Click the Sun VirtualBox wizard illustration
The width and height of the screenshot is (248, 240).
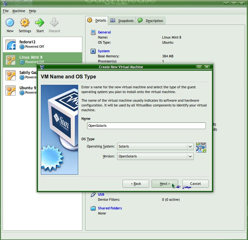[59, 130]
